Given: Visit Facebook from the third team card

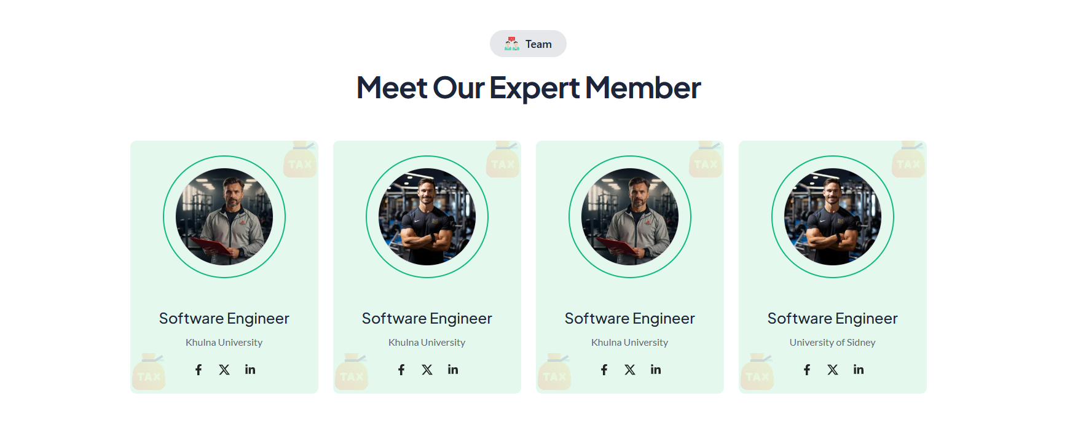Looking at the screenshot, I should tap(604, 370).
